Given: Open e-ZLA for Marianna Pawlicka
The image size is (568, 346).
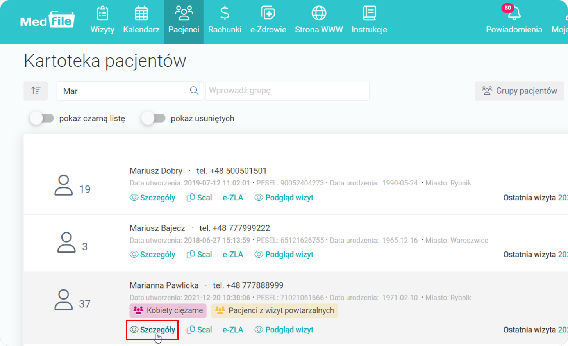Looking at the screenshot, I should 233,330.
